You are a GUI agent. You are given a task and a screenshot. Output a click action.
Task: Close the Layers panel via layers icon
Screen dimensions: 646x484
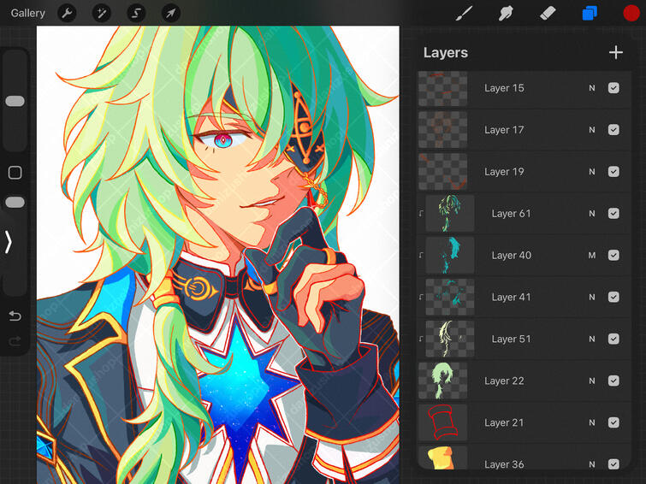590,14
